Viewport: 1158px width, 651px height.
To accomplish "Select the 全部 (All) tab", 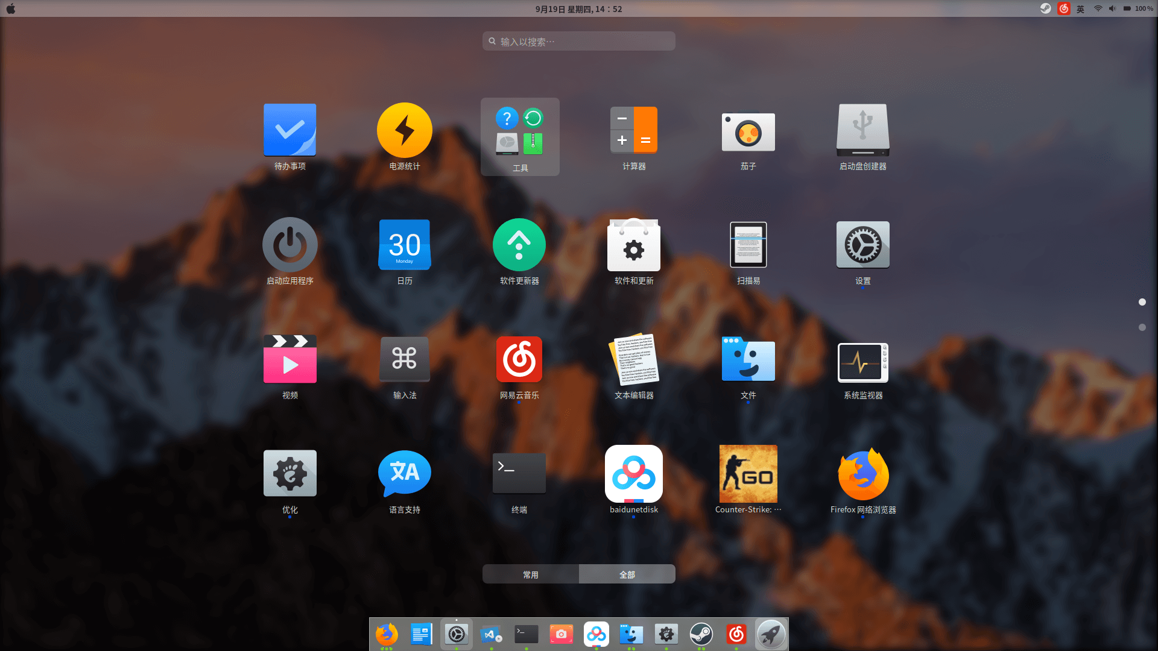I will tap(627, 574).
